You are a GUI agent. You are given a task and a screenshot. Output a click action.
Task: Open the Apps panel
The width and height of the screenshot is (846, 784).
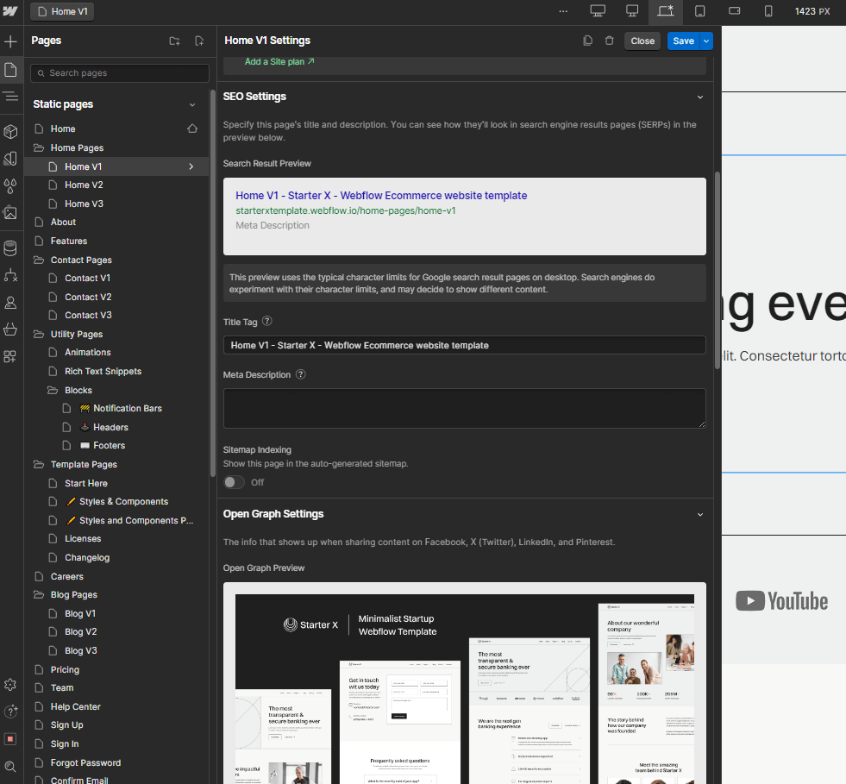coord(10,355)
